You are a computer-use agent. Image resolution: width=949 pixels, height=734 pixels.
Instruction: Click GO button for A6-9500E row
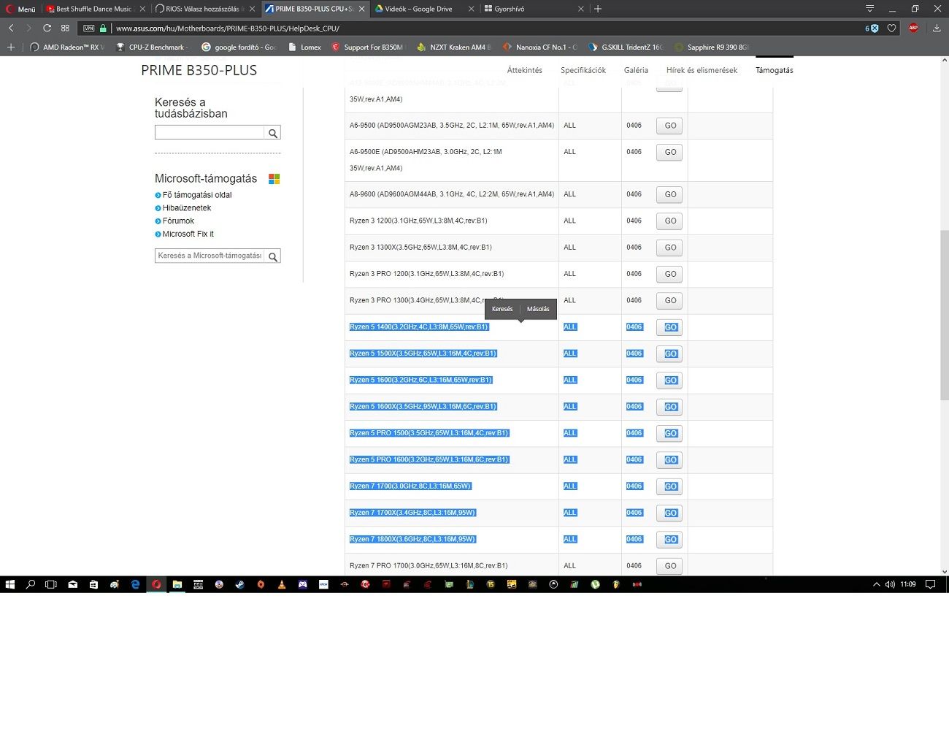(669, 153)
